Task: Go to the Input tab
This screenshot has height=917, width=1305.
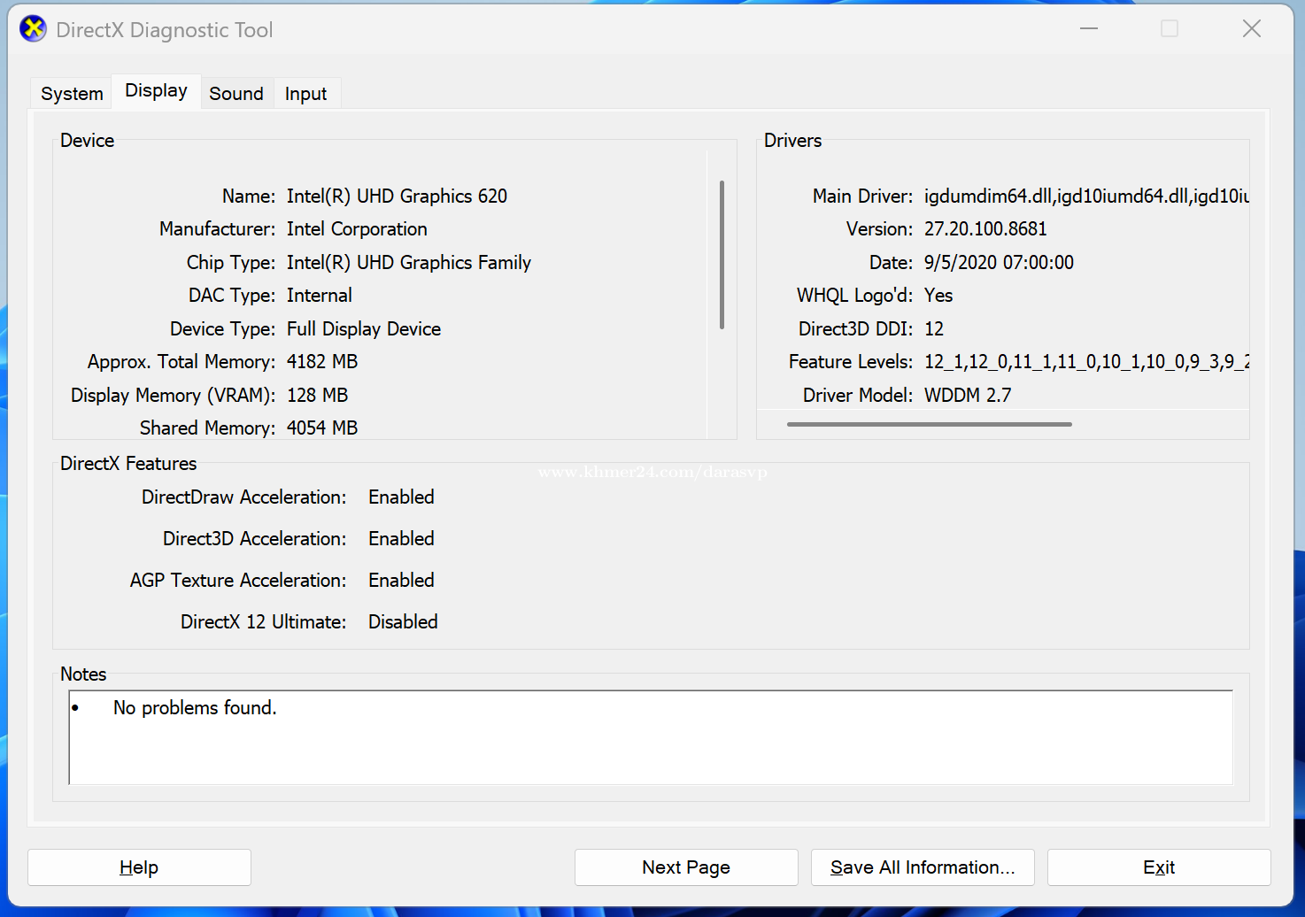Action: click(305, 94)
